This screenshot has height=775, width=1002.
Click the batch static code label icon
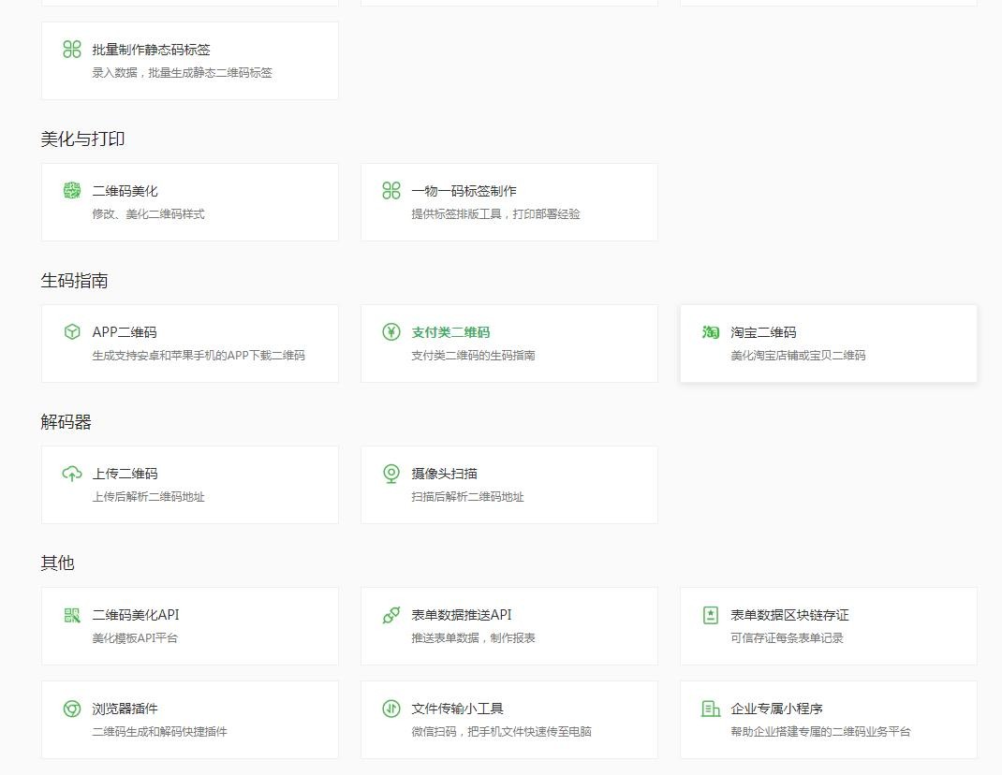coord(72,50)
